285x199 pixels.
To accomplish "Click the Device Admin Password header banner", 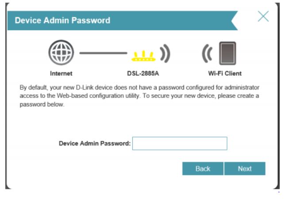I will click(x=123, y=20).
